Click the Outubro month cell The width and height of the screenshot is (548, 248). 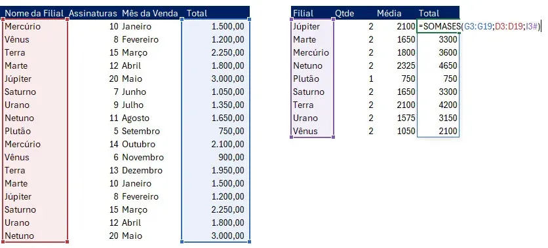point(138,144)
